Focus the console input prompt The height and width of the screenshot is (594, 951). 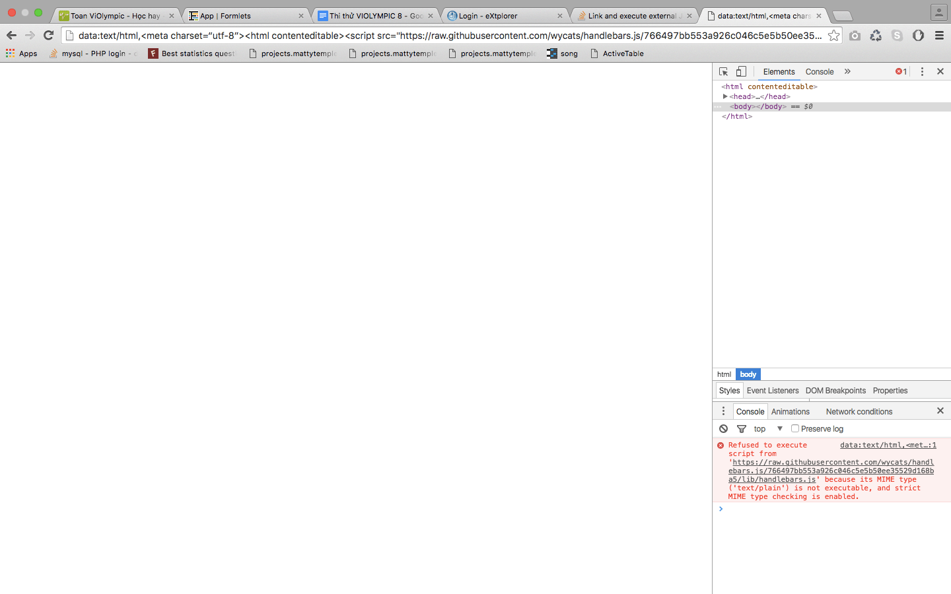[x=835, y=509]
